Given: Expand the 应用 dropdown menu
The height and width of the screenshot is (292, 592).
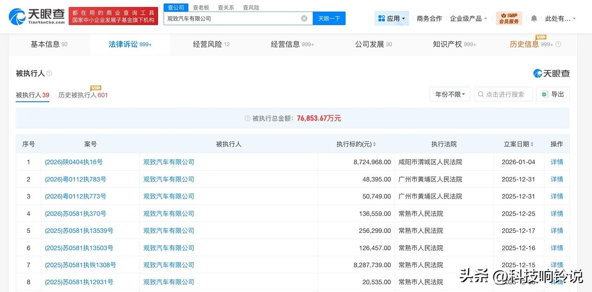Looking at the screenshot, I should 391,19.
